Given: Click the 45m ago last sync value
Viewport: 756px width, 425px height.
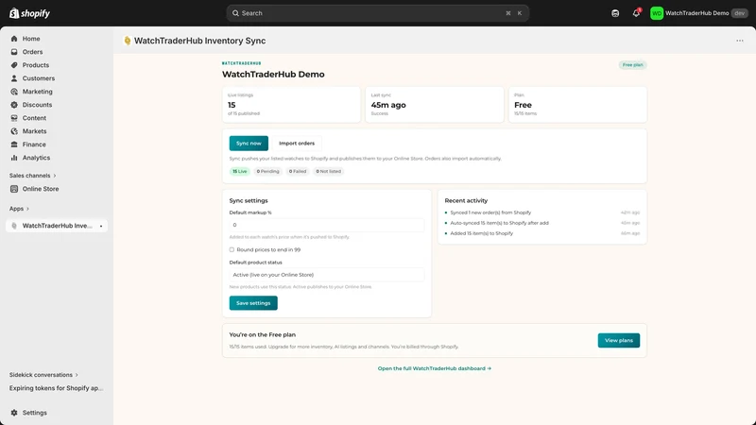Looking at the screenshot, I should [x=388, y=105].
